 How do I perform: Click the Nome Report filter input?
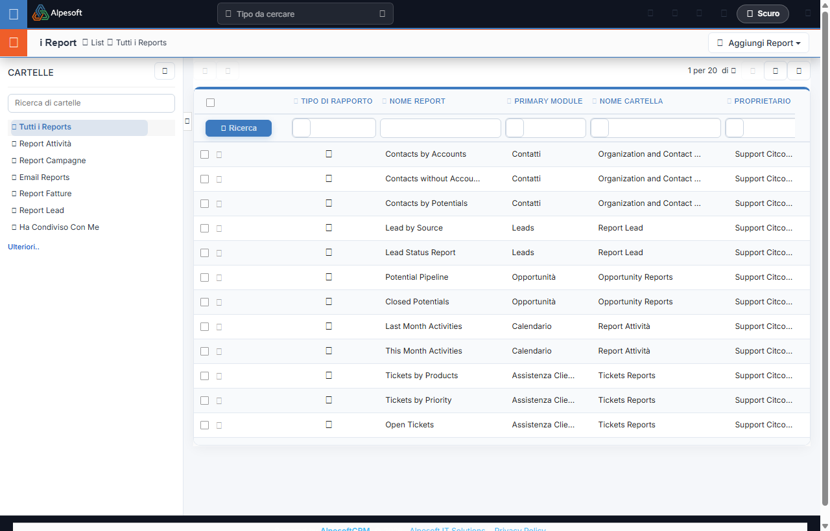pos(440,128)
